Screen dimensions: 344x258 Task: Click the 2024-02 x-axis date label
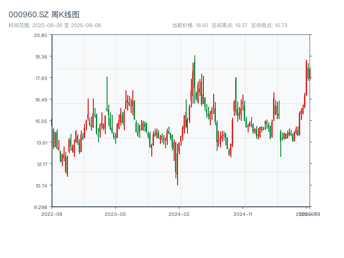tap(179, 214)
